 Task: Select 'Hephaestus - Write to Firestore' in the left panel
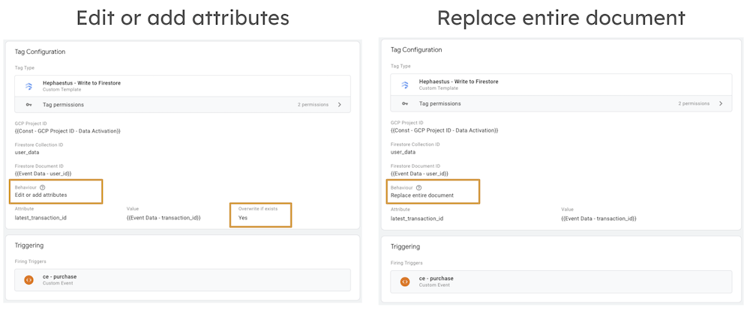[82, 83]
